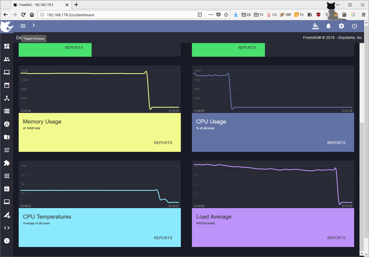Open Storage via the stacked-bars icon
The image size is (369, 257).
(x=7, y=111)
